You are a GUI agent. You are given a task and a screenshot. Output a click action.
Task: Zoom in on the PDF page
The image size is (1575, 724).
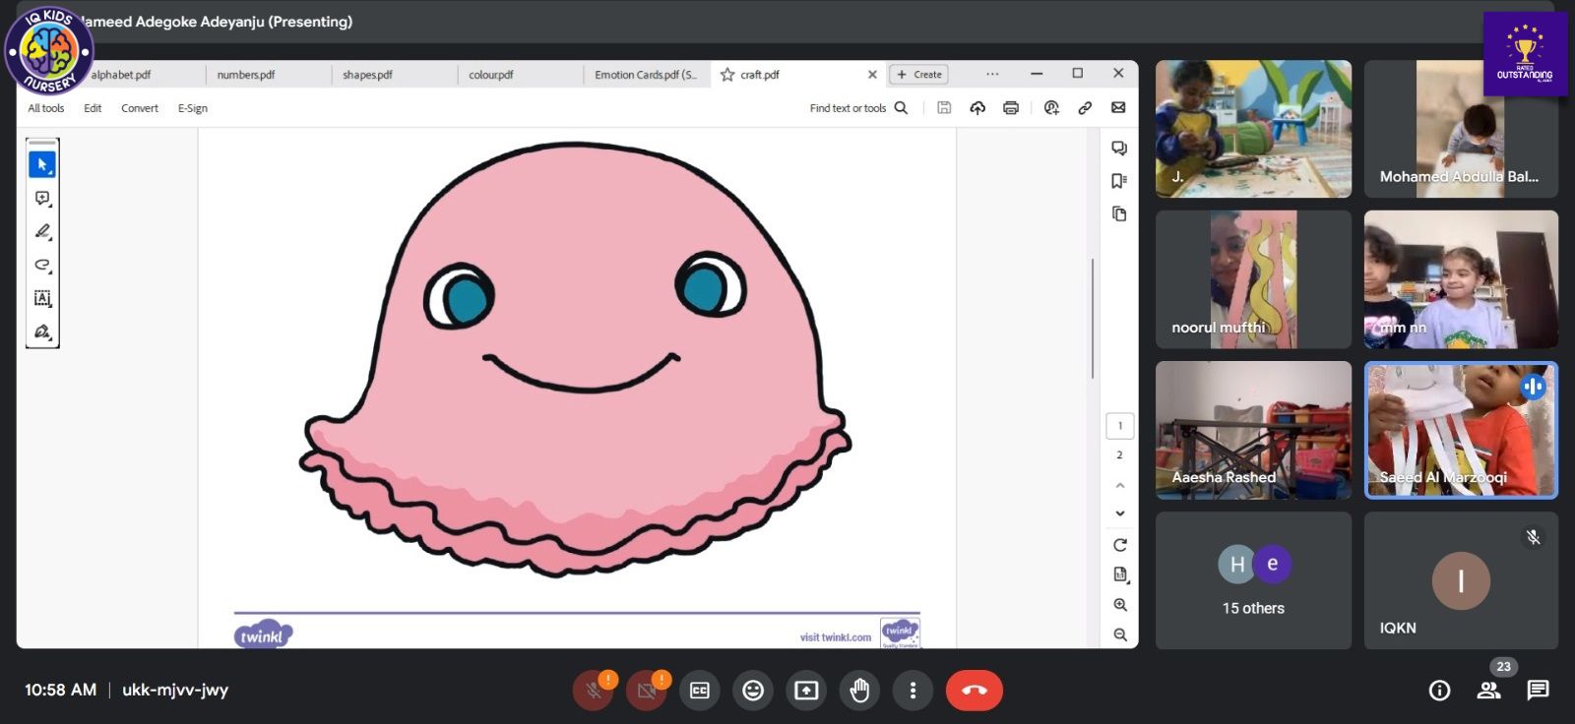tap(1120, 605)
